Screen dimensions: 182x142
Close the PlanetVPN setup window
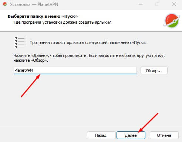tap(174, 4)
